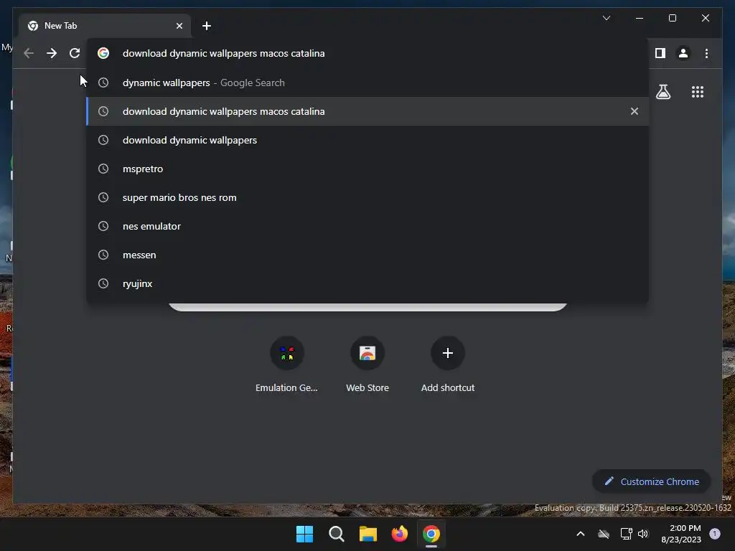The image size is (735, 551).
Task: Show hidden system tray icons
Action: point(580,534)
